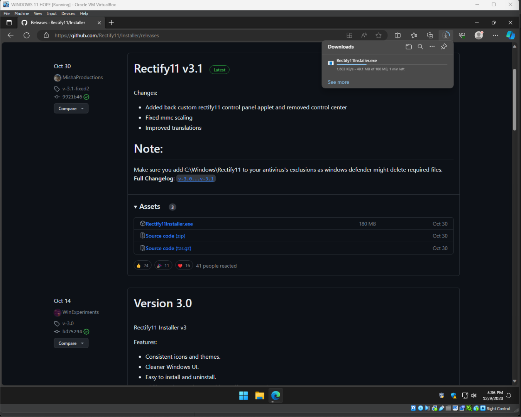Launch the Copilot sidebar
This screenshot has height=417, width=521.
pyautogui.click(x=511, y=35)
